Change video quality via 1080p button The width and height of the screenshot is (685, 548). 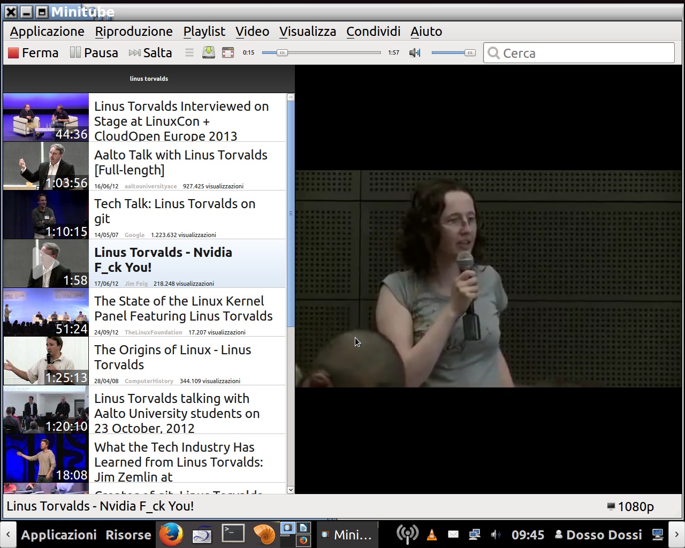[x=630, y=507]
